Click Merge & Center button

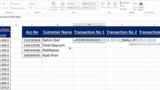coord(18,8)
